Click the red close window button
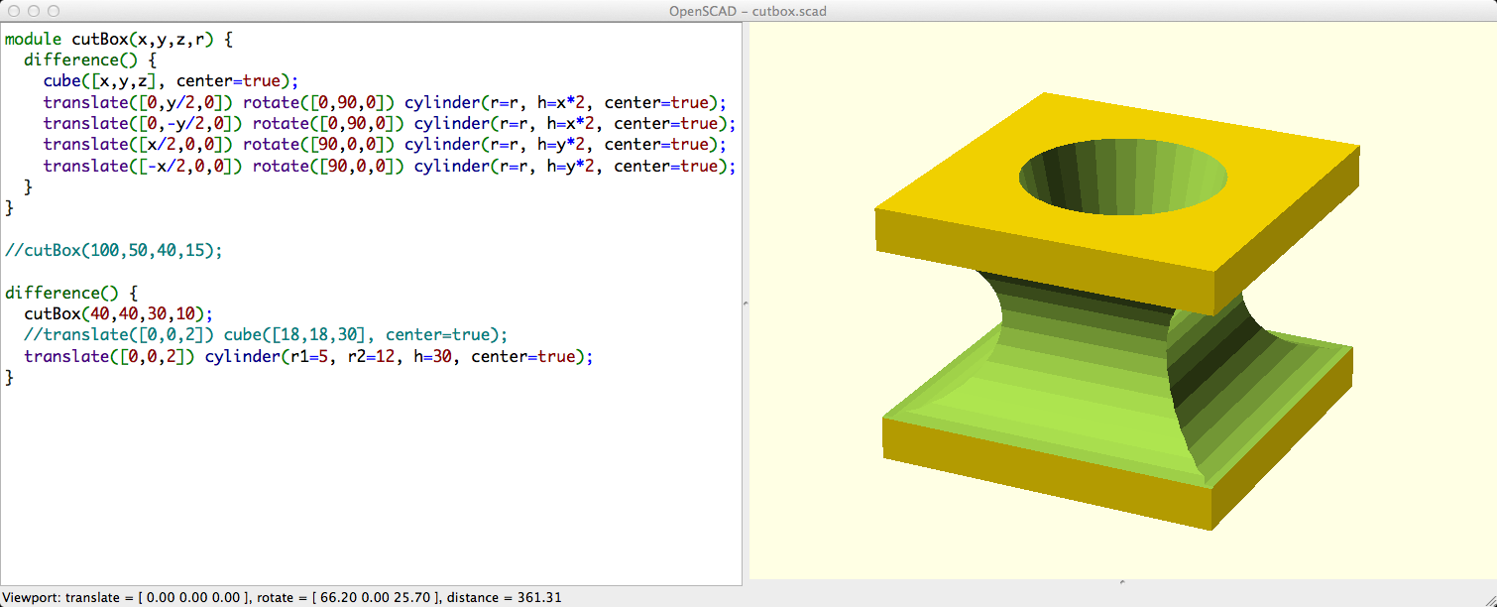 click(12, 11)
